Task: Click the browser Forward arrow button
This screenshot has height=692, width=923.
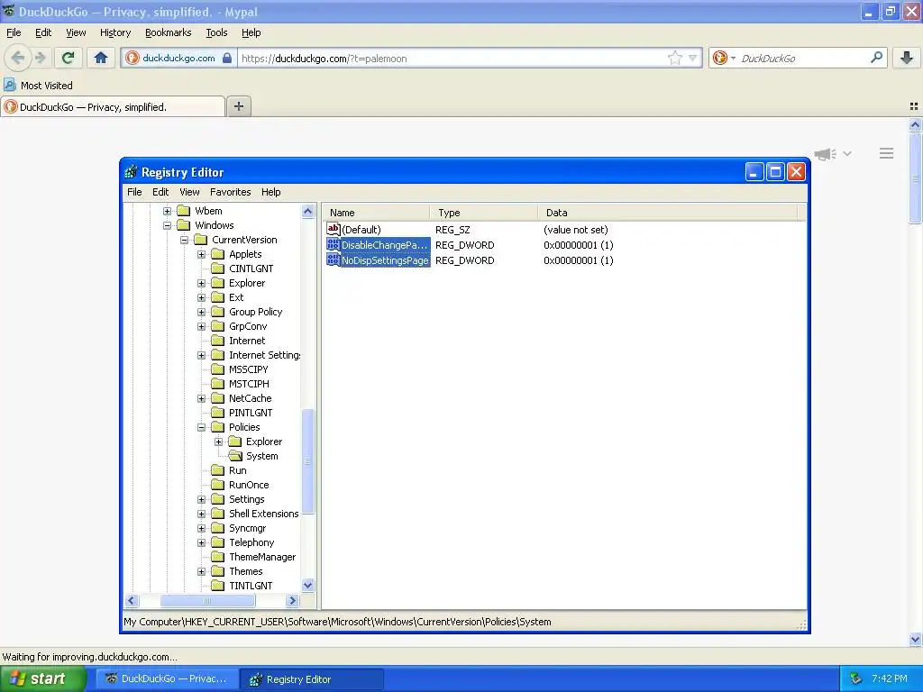Action: [x=40, y=58]
